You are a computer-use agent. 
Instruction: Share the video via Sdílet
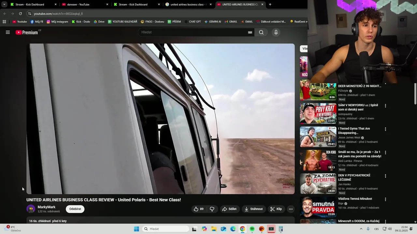point(229,209)
